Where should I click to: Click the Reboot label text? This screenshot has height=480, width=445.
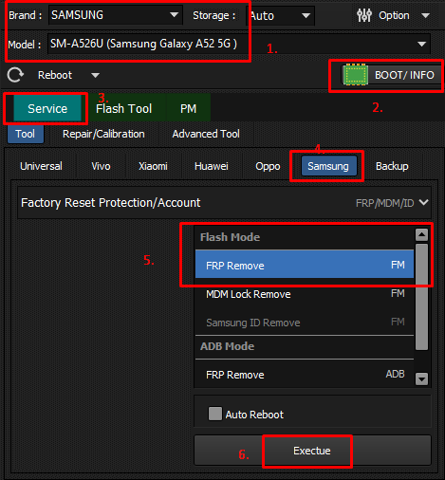click(55, 75)
